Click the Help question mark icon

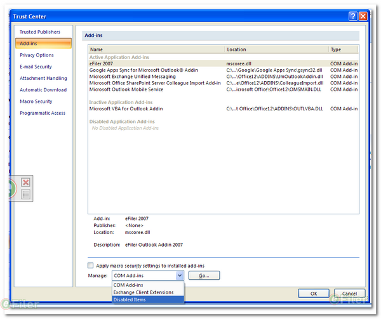(353, 16)
